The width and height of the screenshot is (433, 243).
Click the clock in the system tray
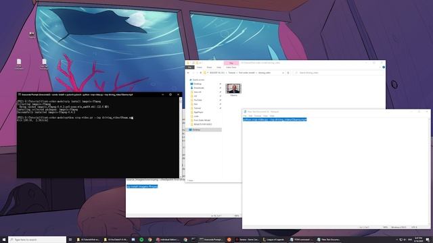(419, 240)
